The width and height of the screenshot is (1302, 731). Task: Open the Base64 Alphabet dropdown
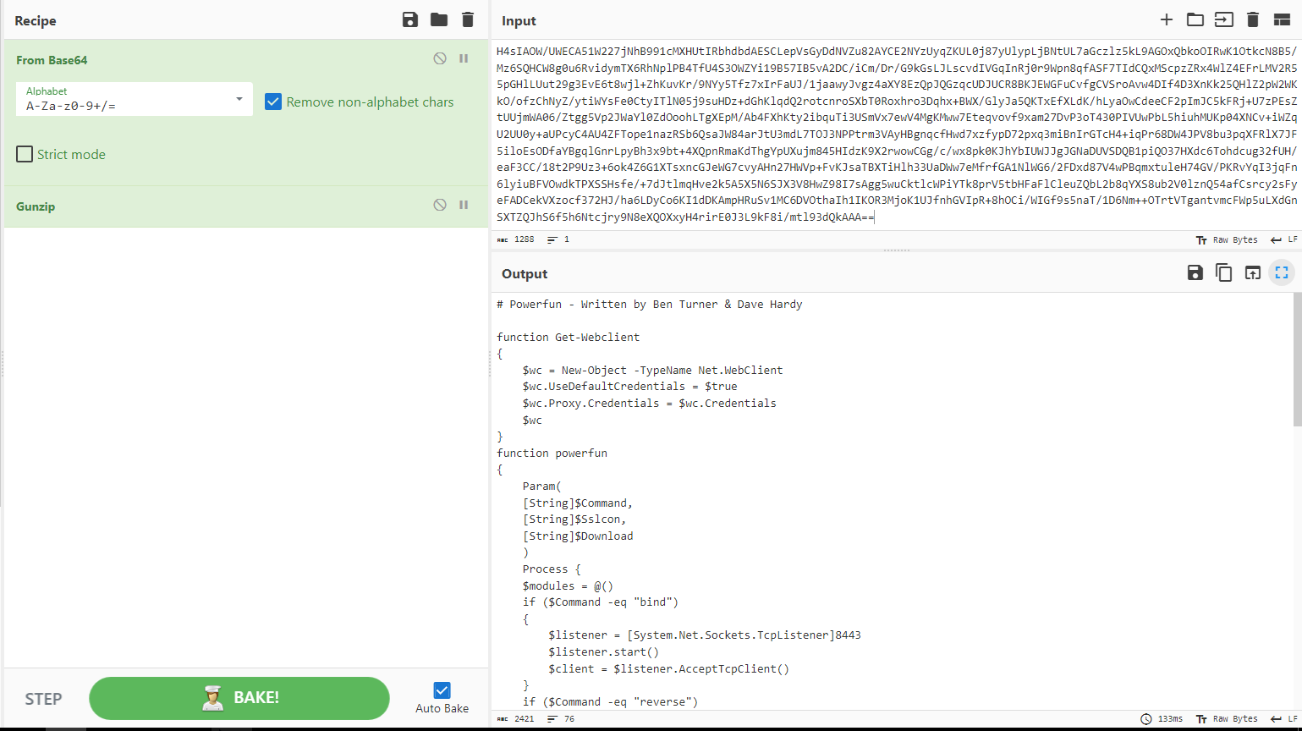coord(135,99)
